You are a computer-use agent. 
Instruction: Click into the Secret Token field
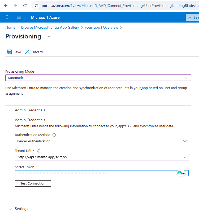pos(102,173)
